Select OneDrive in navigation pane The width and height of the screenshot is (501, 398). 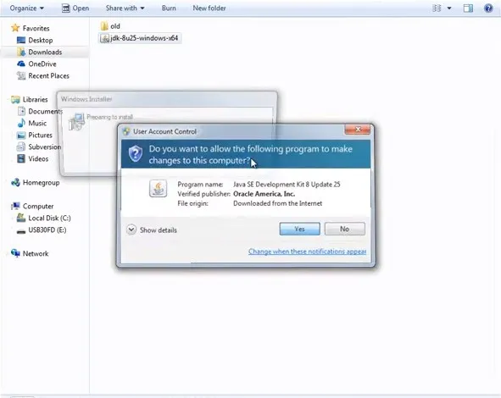pos(42,64)
